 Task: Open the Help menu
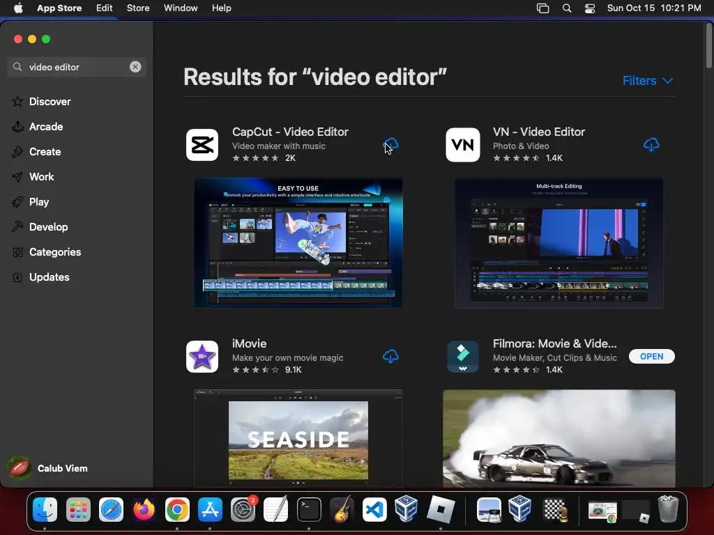[221, 8]
